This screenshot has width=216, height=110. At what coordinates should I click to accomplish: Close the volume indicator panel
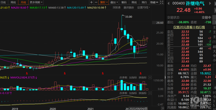[150, 77]
